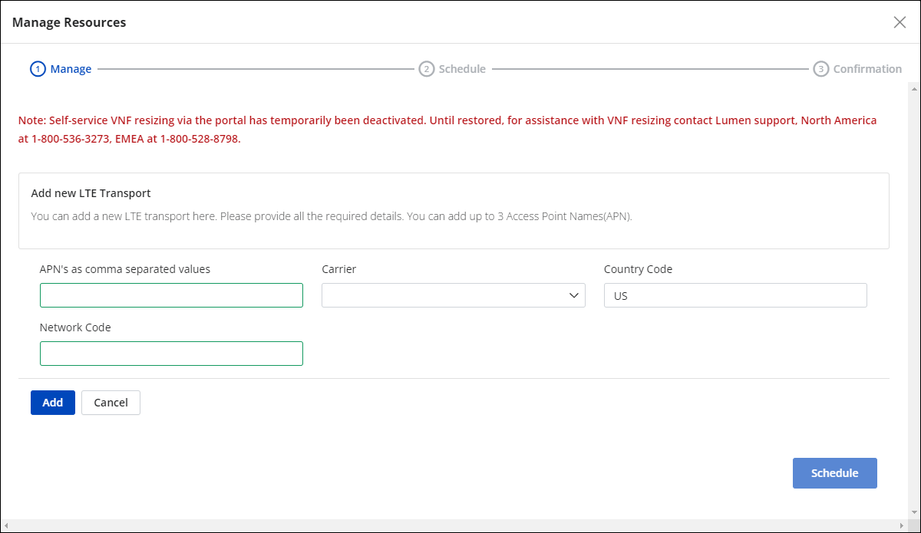
Task: Go to the Manage step label
Action: [x=71, y=69]
